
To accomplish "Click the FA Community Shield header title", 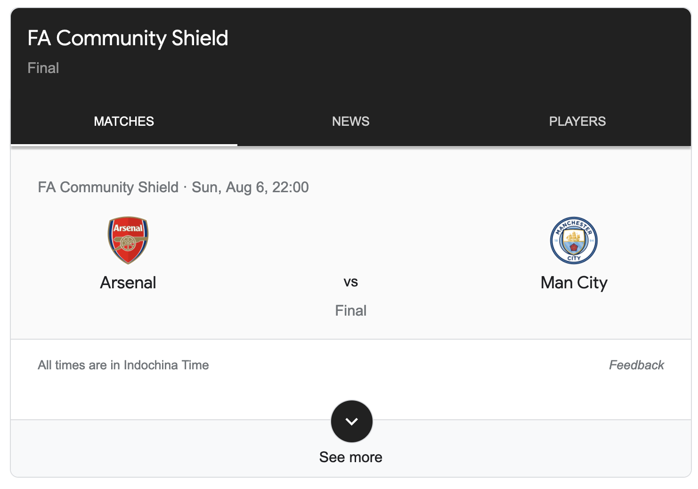I will pos(128,38).
